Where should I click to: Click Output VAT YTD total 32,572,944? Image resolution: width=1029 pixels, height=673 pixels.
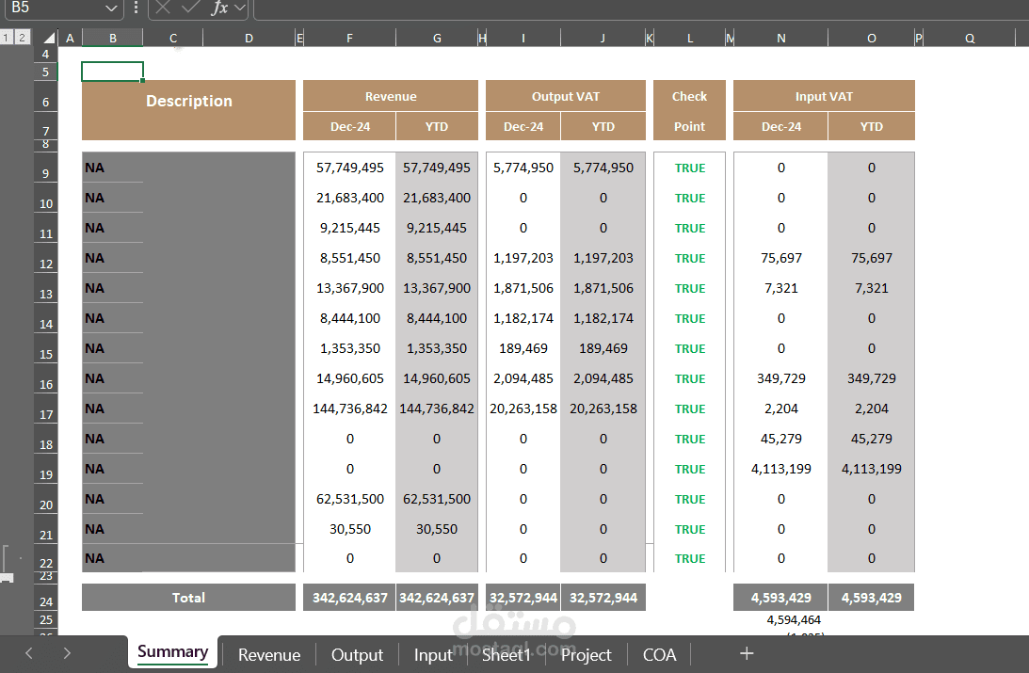click(x=603, y=598)
